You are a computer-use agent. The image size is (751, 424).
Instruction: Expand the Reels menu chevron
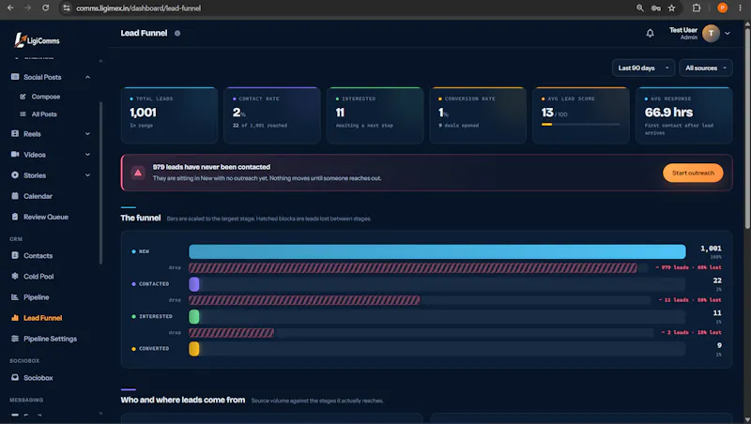click(x=87, y=134)
